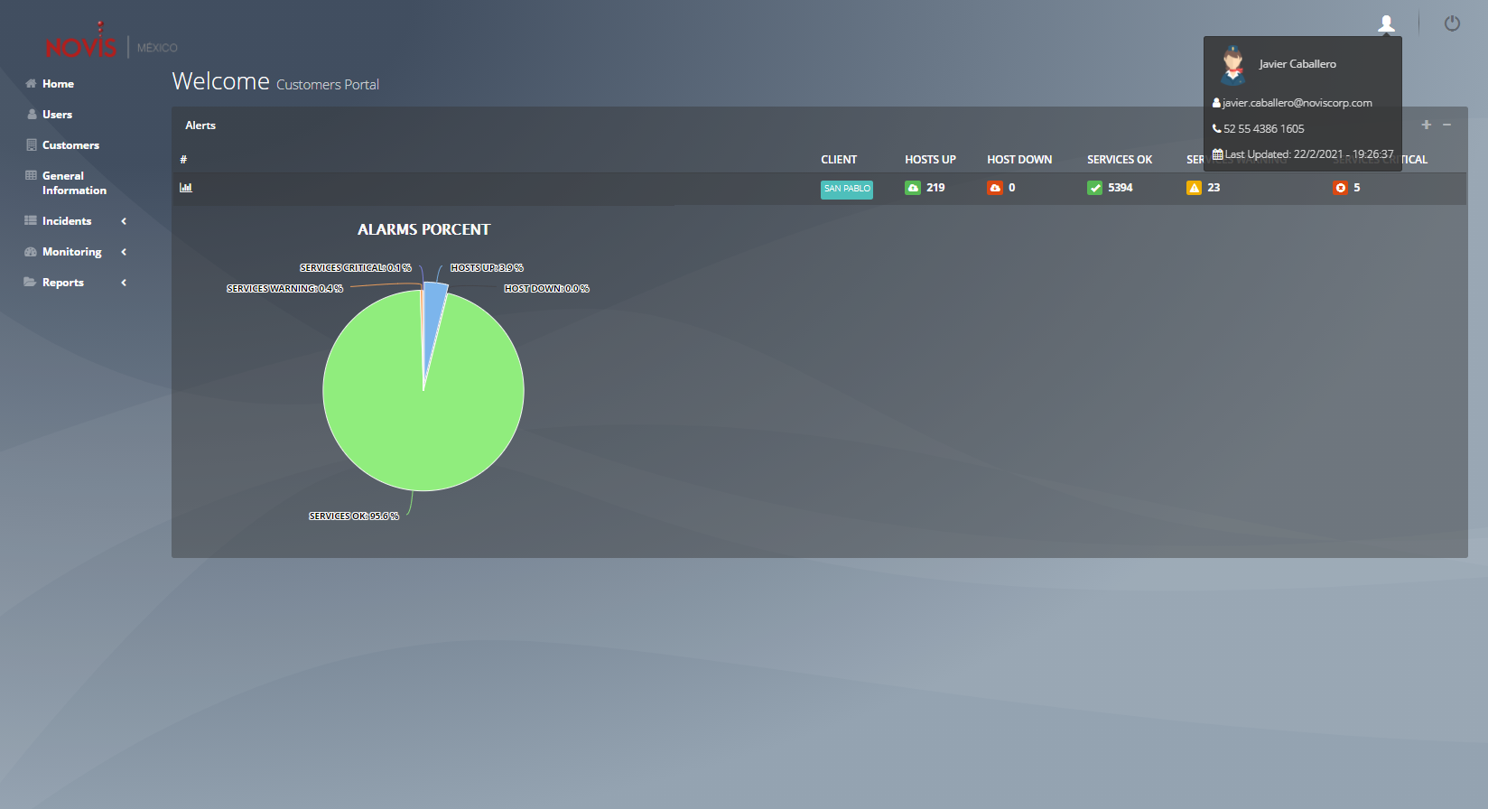Click the green Services OK checkmark icon
Image resolution: width=1488 pixels, height=809 pixels.
[x=1094, y=188]
